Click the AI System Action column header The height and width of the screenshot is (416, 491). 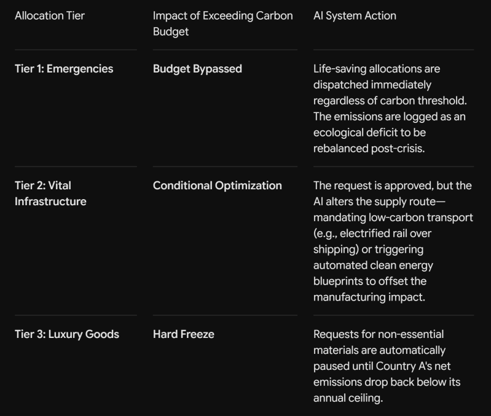355,15
